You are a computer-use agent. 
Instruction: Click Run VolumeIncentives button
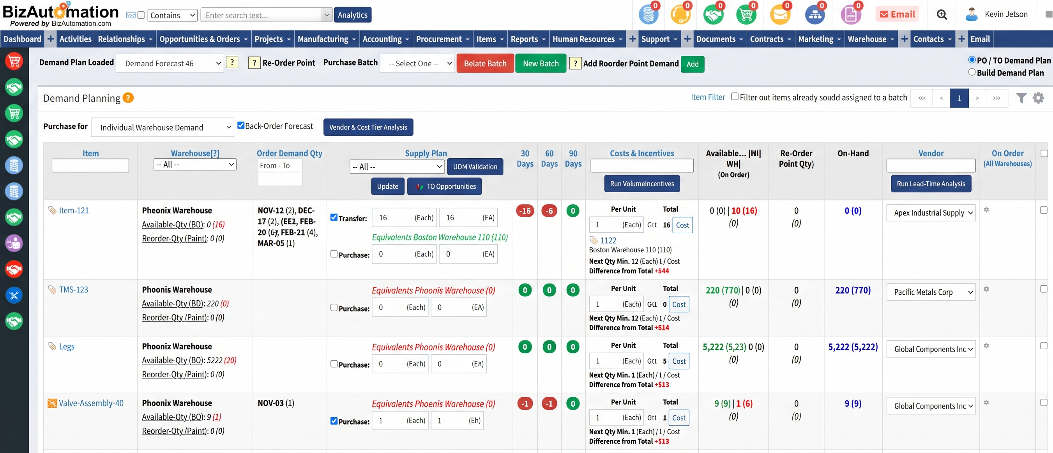click(642, 184)
